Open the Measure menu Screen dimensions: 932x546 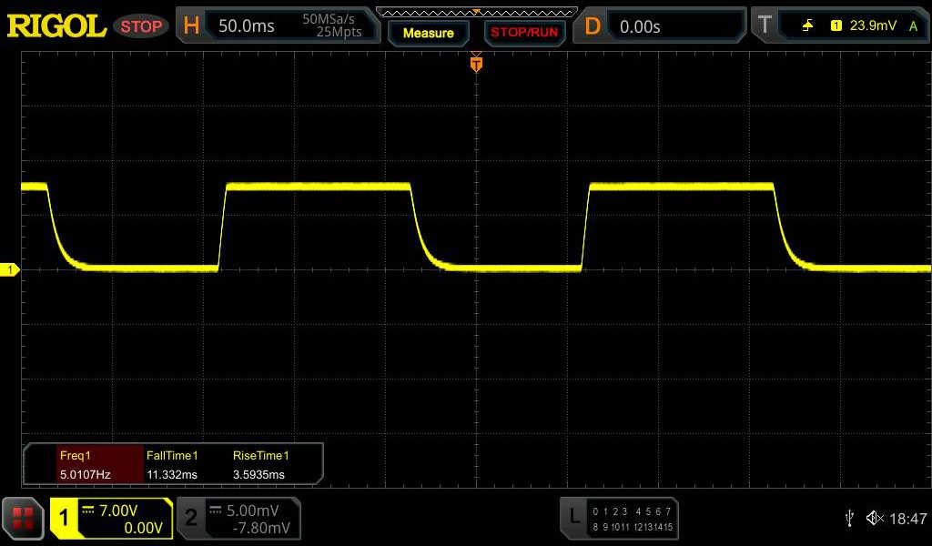pyautogui.click(x=428, y=33)
